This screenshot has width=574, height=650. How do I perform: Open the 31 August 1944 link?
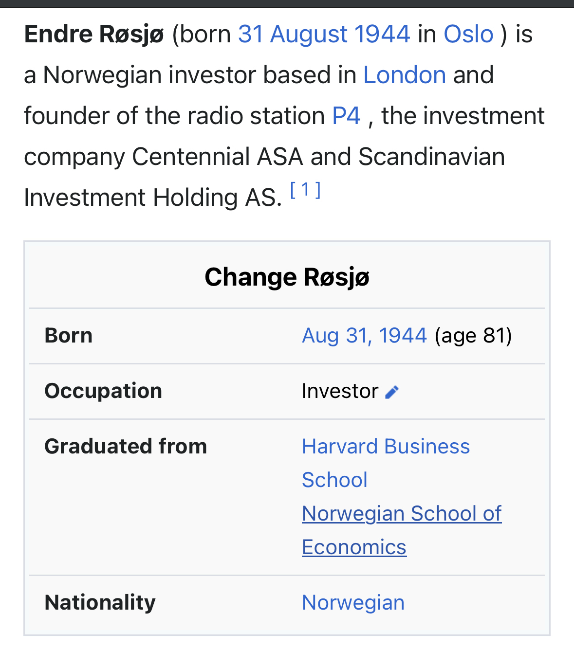click(324, 35)
